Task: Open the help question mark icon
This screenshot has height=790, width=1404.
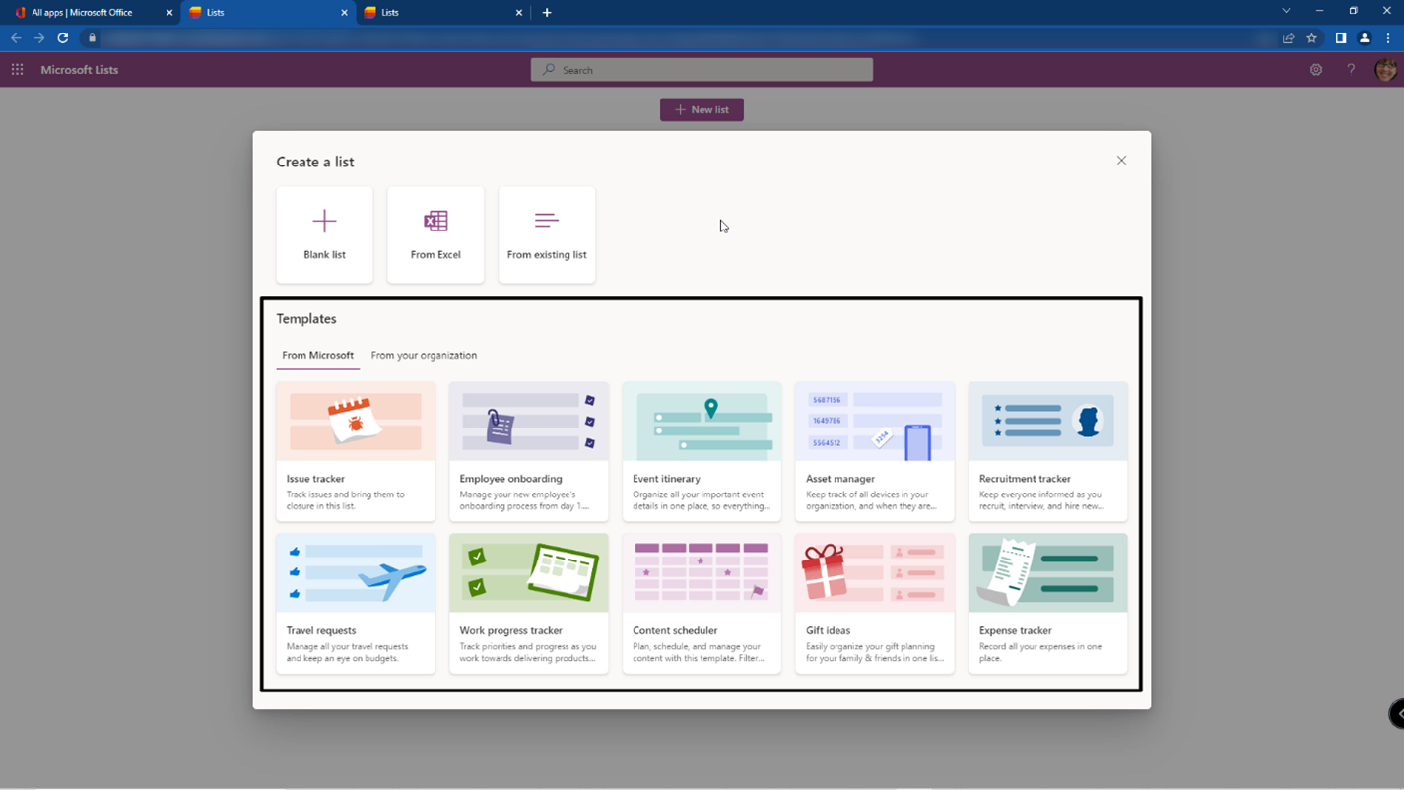Action: point(1351,70)
